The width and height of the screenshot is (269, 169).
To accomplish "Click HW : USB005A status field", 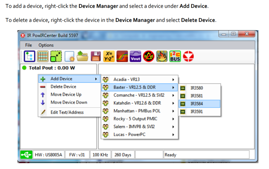I will pyautogui.click(x=48, y=155).
